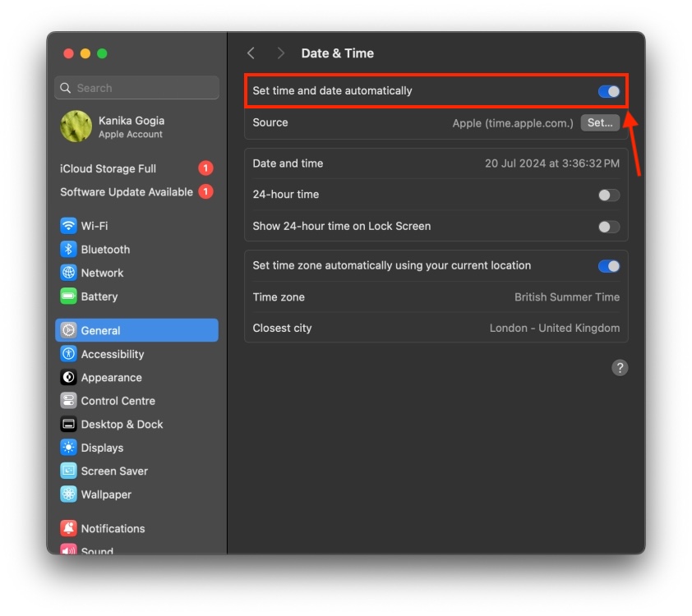Open Network settings

(99, 272)
